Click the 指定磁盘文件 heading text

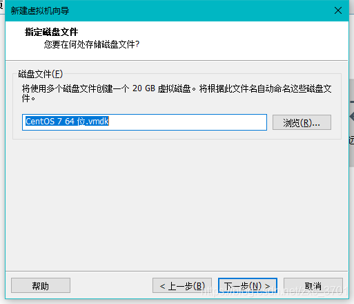[52, 32]
